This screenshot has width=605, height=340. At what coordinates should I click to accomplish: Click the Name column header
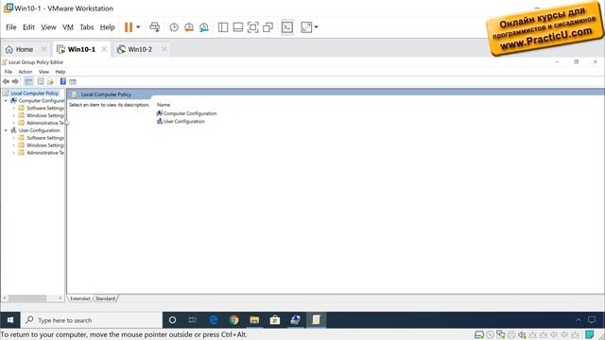tap(164, 105)
